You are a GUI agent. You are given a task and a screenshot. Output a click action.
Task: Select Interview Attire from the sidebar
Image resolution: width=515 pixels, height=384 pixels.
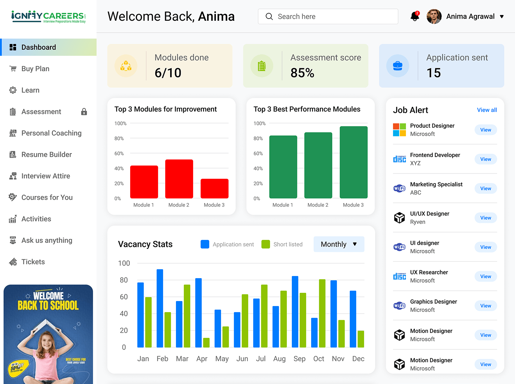tap(45, 176)
